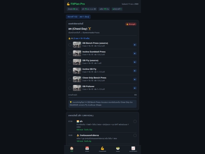This screenshot has width=205, height=154.
Task: Mark Incline Dumbbell Press as done
Action: [70, 54]
